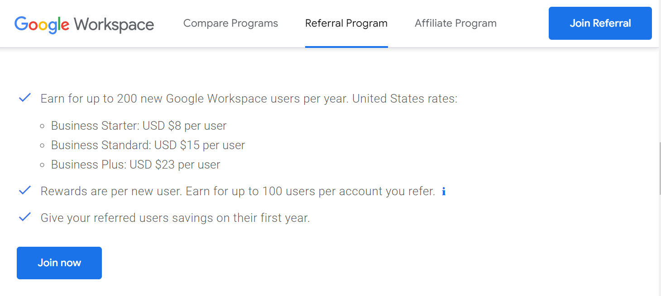The width and height of the screenshot is (661, 296).
Task: Open the Affiliate Program tab
Action: (x=455, y=23)
